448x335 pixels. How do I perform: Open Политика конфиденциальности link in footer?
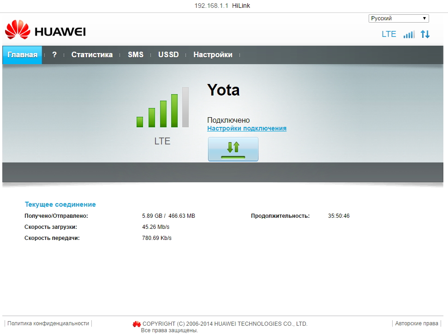click(x=48, y=323)
